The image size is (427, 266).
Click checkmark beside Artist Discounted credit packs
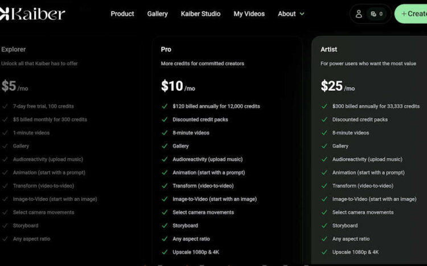[x=325, y=120]
